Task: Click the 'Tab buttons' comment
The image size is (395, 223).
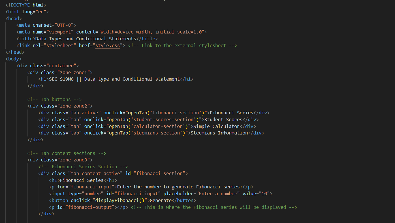Action: (x=54, y=99)
